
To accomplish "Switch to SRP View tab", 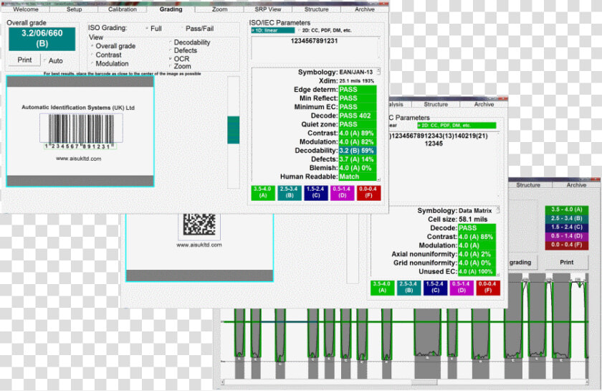I will coord(267,9).
